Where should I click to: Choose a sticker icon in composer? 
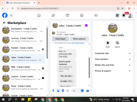tap(63, 91)
